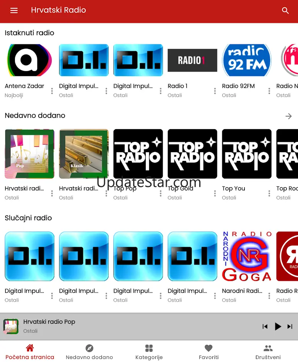
Task: Go to Početna stranica tab
Action: (30, 352)
